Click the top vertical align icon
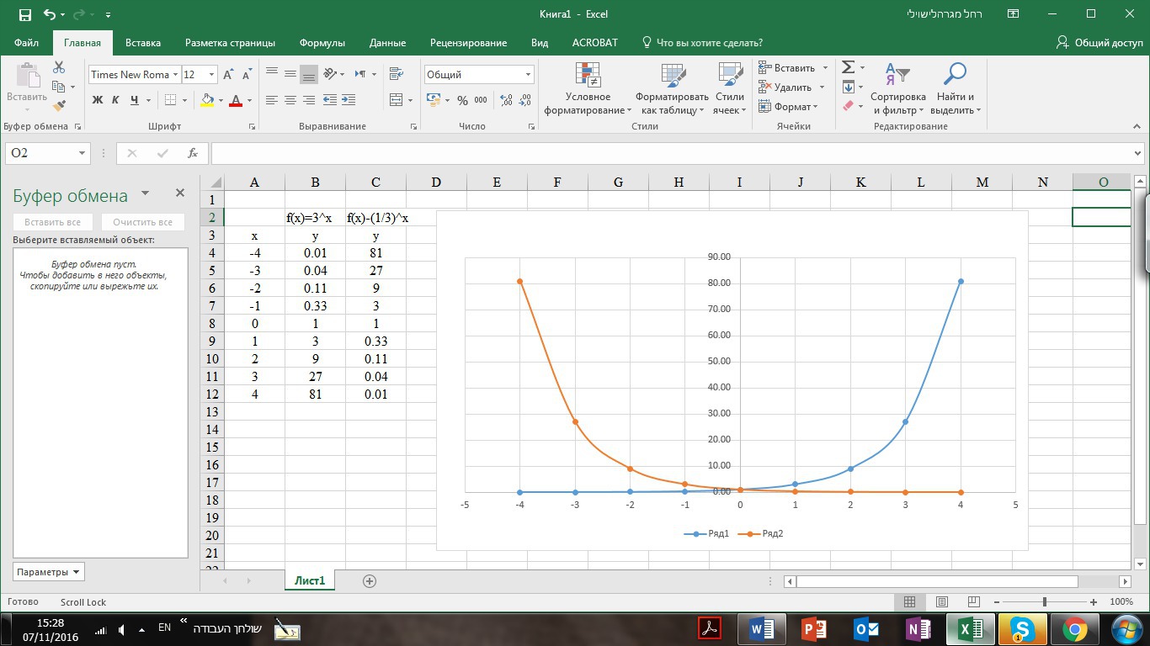 pyautogui.click(x=272, y=74)
